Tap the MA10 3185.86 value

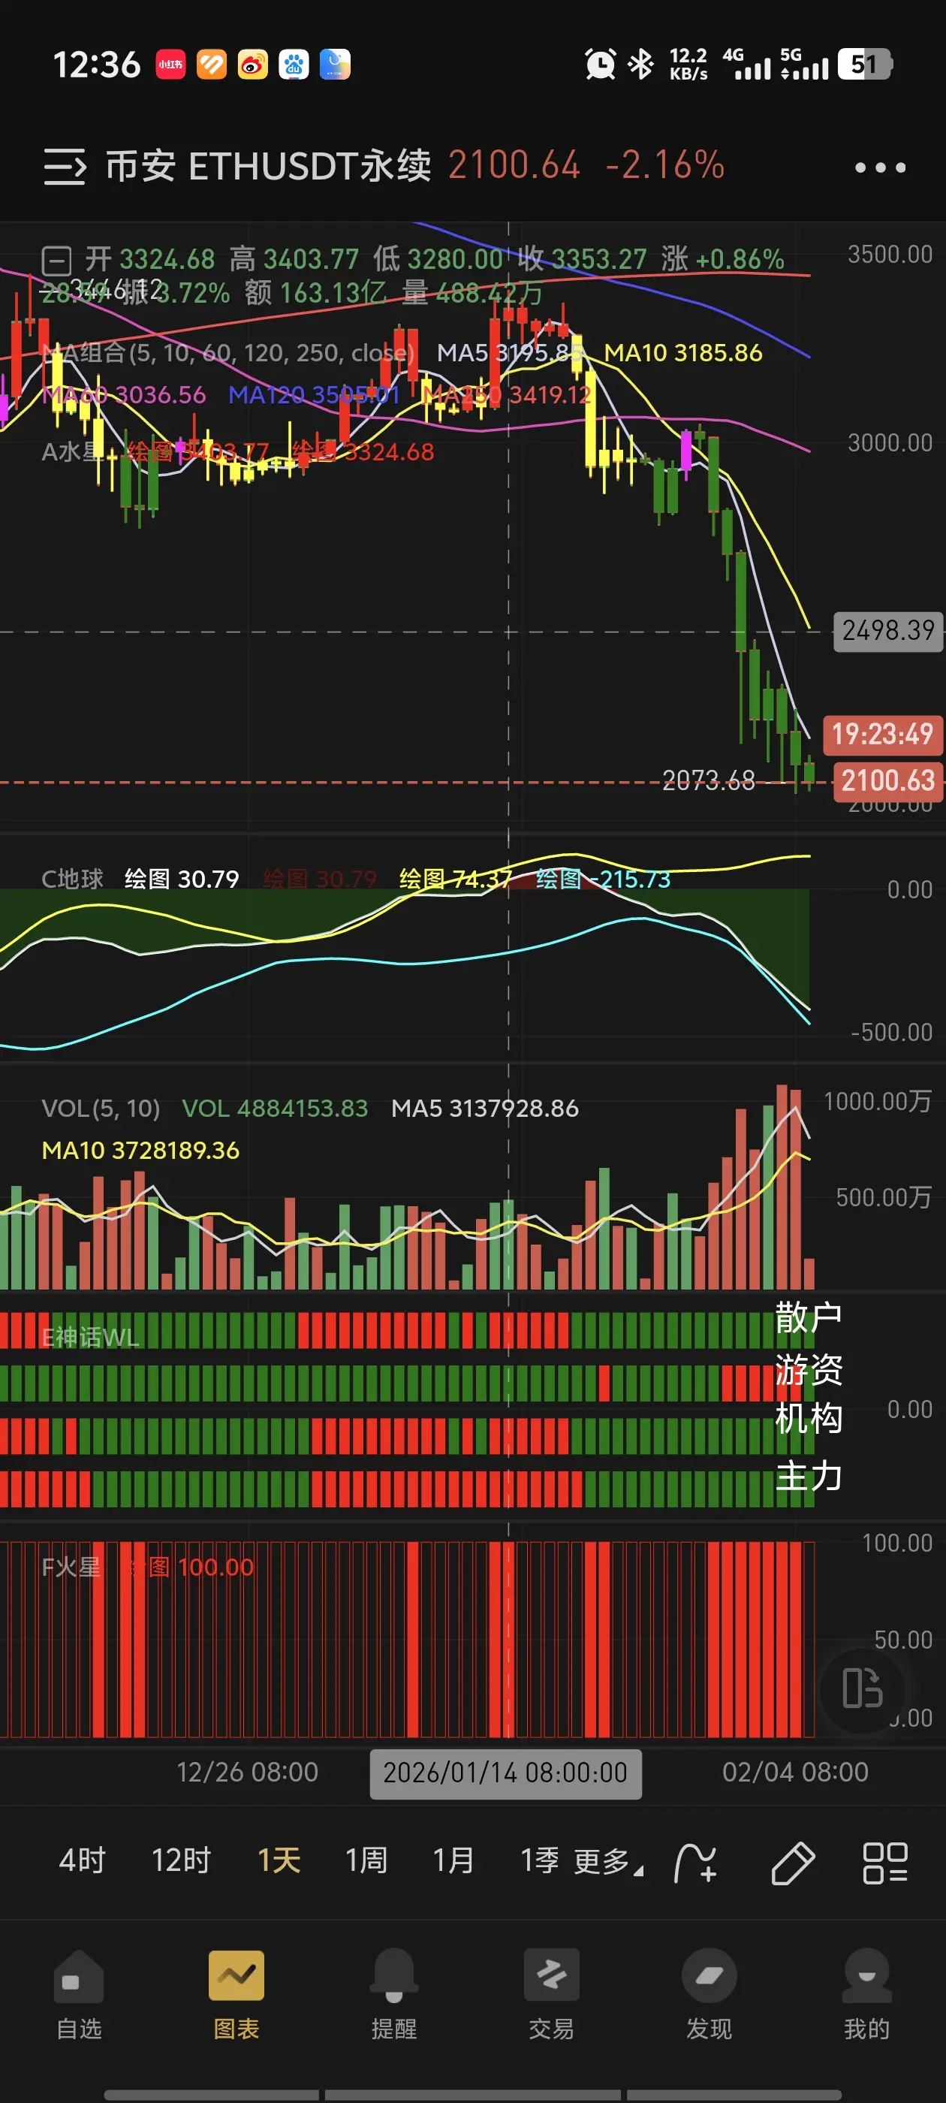tap(683, 353)
